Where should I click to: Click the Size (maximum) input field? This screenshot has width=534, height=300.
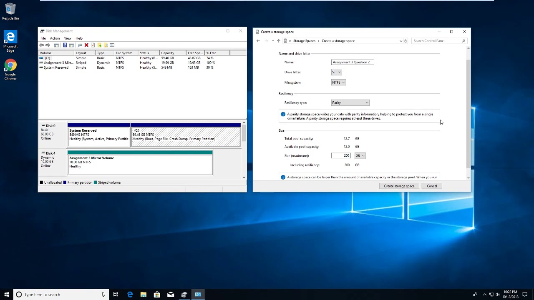341,156
